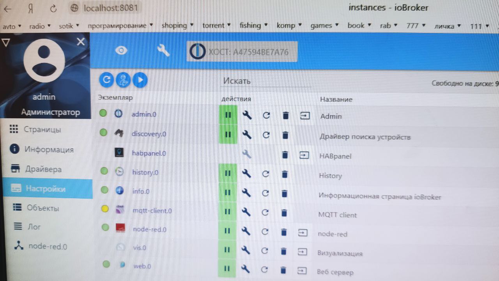Viewport: 499px width, 281px height.
Task: Open habpanel.0 settings wrench
Action: [x=246, y=155]
